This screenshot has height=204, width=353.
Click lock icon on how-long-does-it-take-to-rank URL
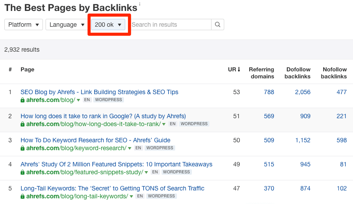click(22, 124)
